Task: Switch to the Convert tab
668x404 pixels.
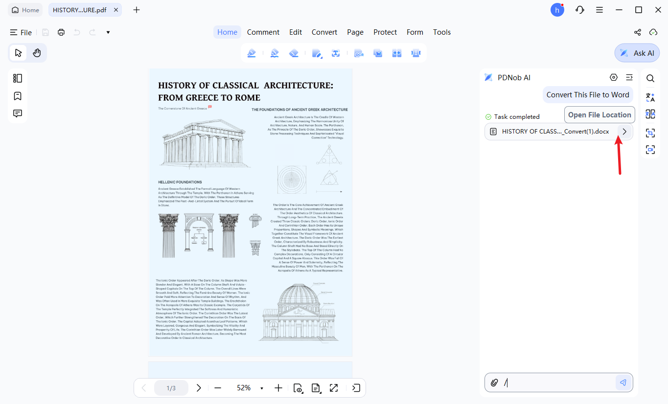Action: click(324, 32)
